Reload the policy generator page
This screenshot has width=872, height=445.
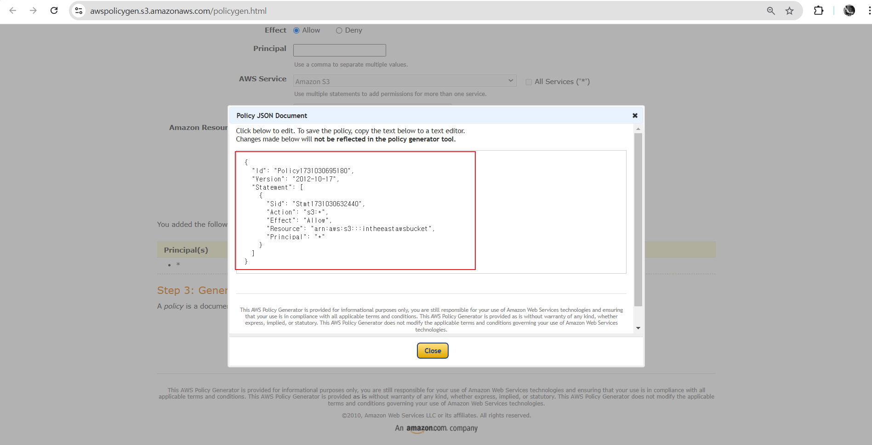(x=54, y=11)
